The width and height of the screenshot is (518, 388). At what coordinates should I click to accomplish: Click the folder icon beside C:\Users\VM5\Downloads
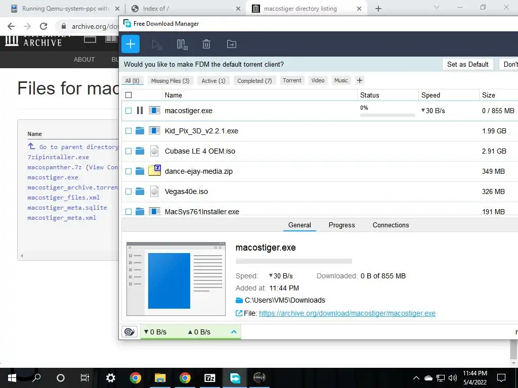pos(239,300)
